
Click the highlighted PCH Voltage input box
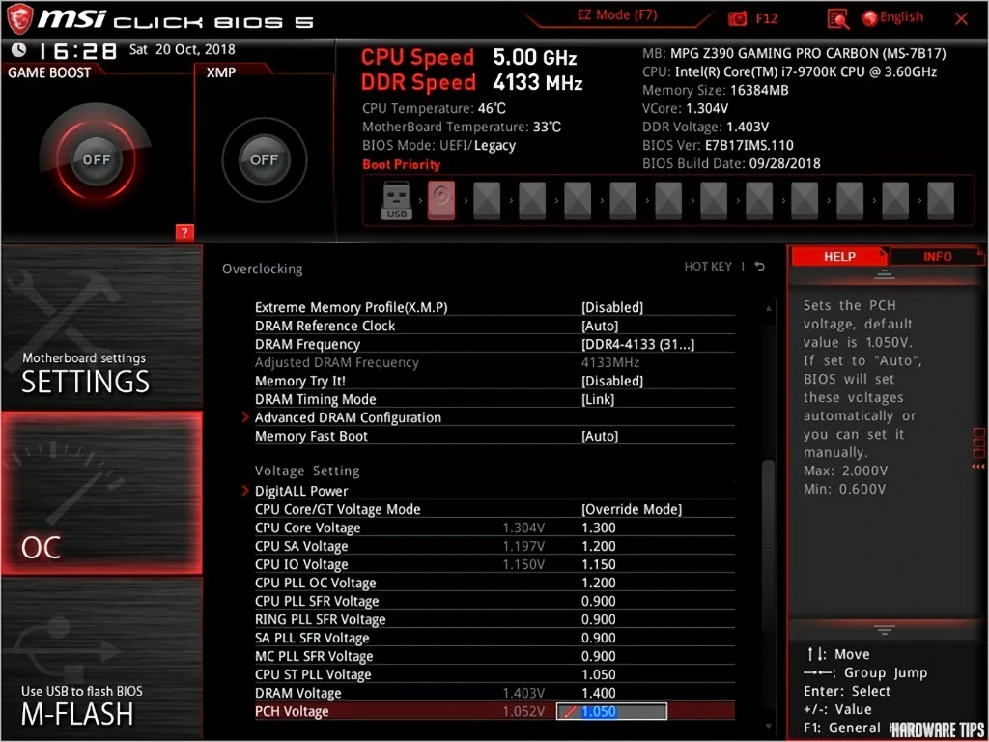point(611,711)
